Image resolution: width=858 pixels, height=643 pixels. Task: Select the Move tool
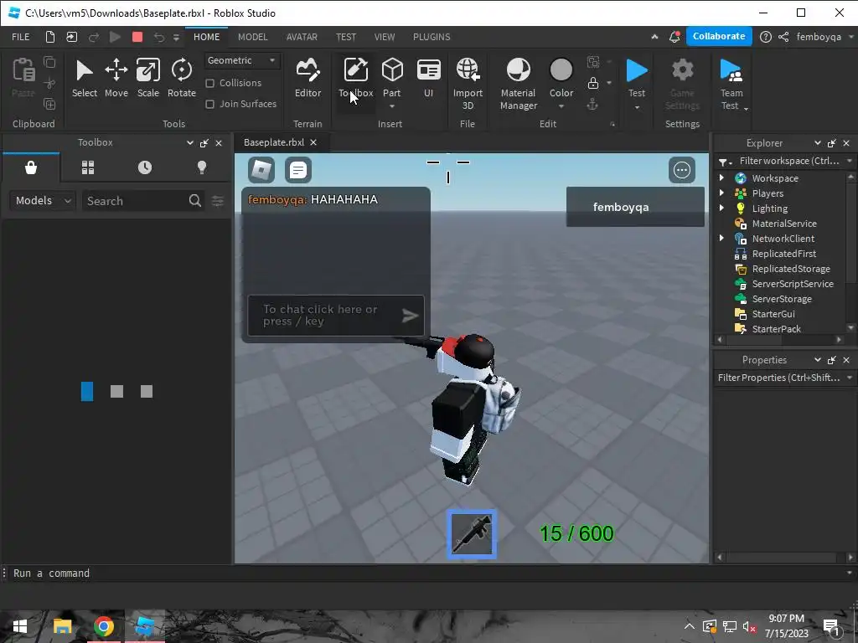[116, 78]
